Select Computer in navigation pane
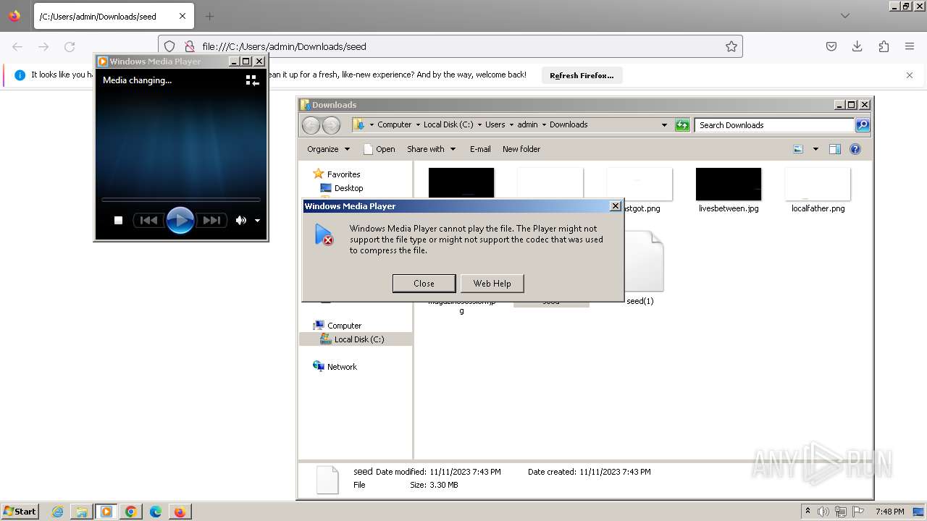Image resolution: width=927 pixels, height=521 pixels. coord(344,326)
